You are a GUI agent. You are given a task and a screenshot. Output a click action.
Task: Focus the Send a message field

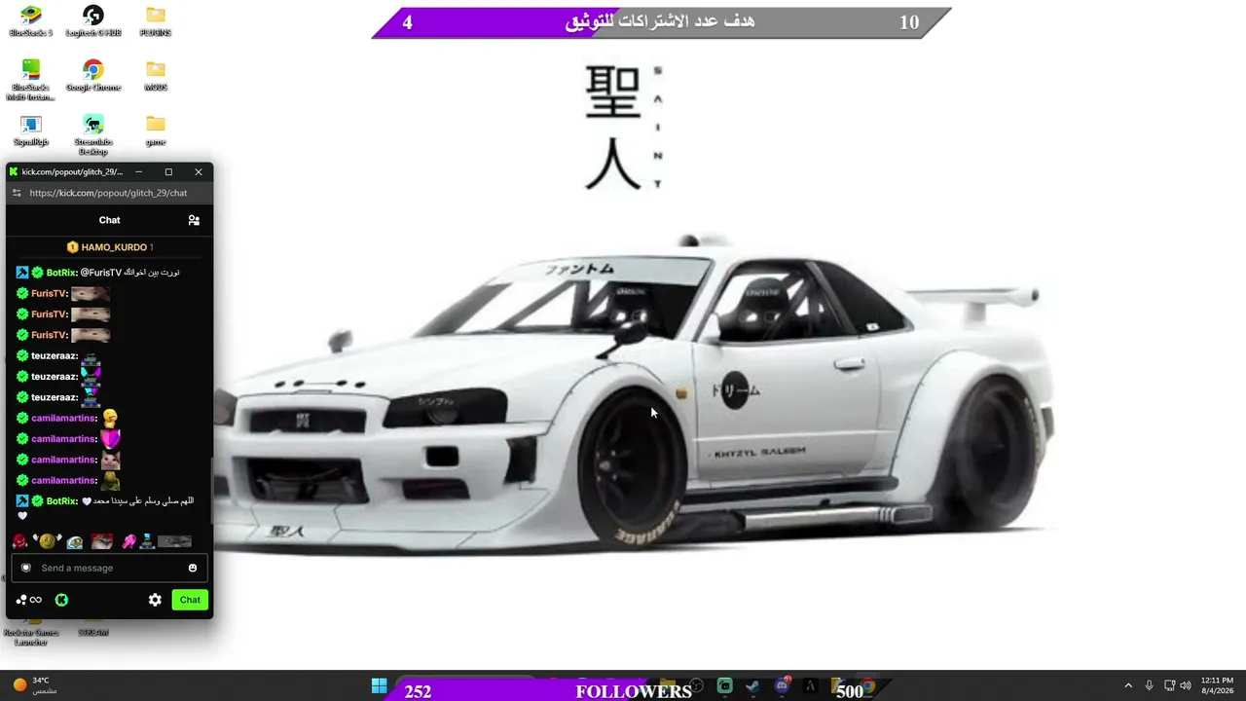[x=109, y=568]
